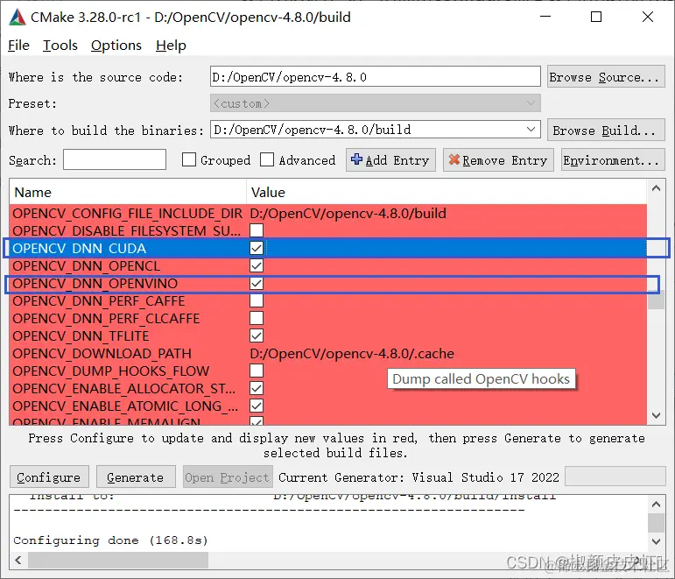675x579 pixels.
Task: Select the OPENCV_DNN_OPENCL row name
Action: coord(87,265)
